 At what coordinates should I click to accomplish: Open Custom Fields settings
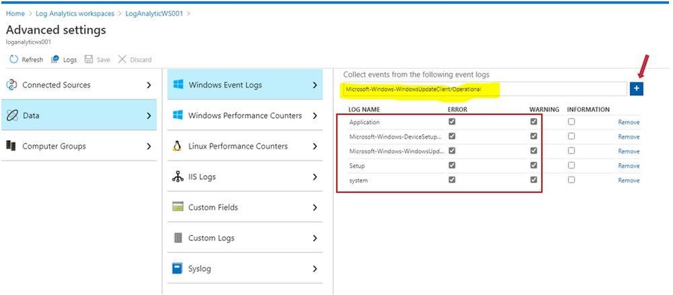(245, 207)
